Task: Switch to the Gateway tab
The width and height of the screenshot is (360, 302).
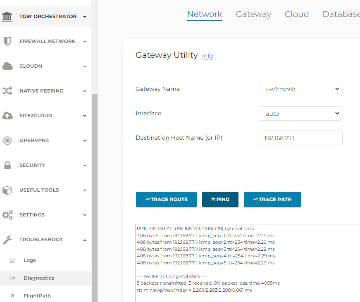Action: [x=253, y=14]
